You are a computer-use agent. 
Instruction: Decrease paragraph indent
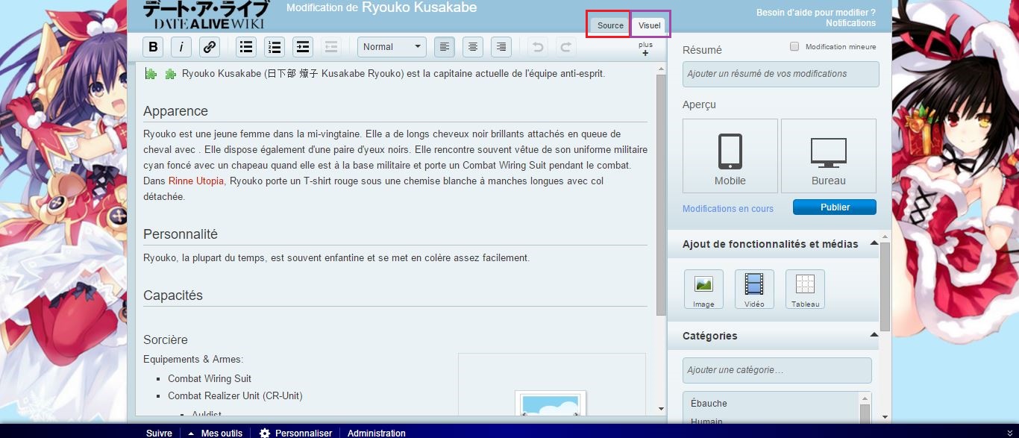pos(331,47)
